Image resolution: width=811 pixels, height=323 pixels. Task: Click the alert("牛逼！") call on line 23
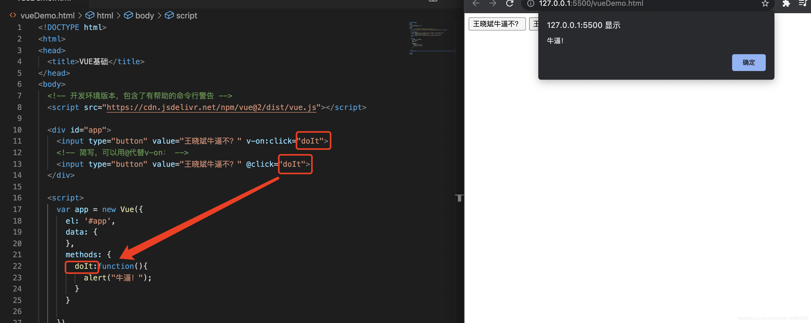(x=118, y=278)
